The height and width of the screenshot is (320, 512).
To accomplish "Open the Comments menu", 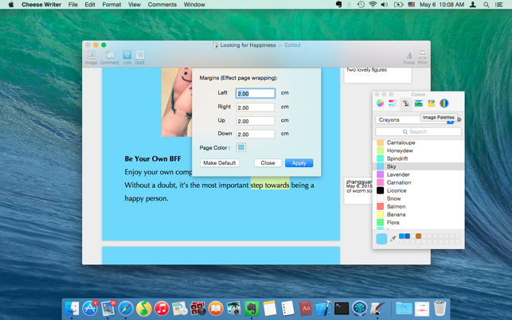I will [x=162, y=5].
